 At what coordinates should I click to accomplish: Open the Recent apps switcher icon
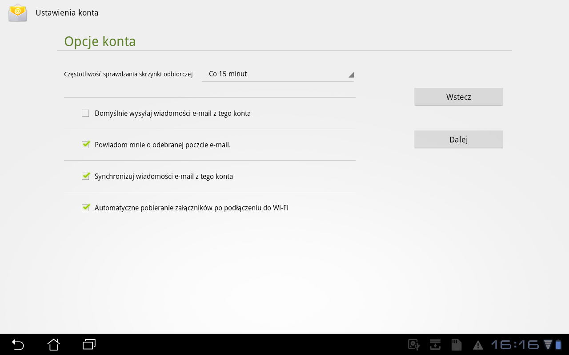[89, 344]
